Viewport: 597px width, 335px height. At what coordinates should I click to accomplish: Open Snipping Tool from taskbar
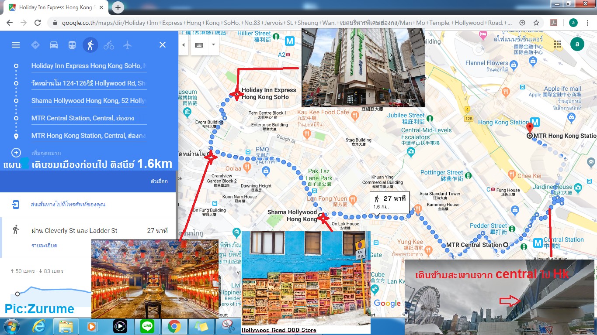pos(228,326)
